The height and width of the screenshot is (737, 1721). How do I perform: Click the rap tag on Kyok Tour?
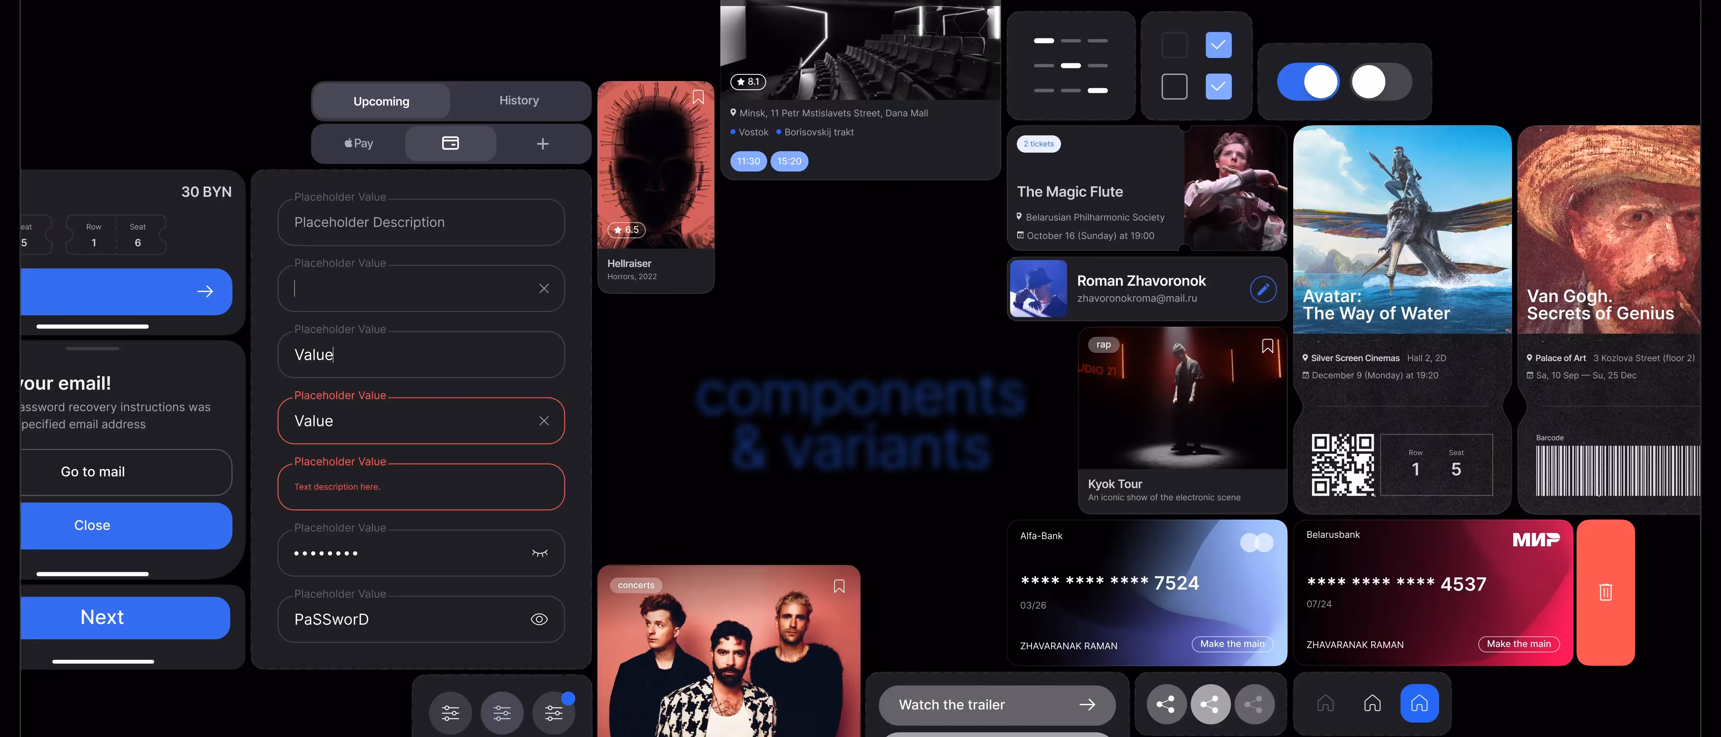1103,345
